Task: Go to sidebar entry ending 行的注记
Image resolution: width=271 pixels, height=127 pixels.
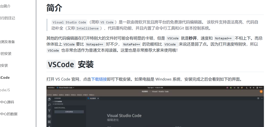Action: (7, 18)
